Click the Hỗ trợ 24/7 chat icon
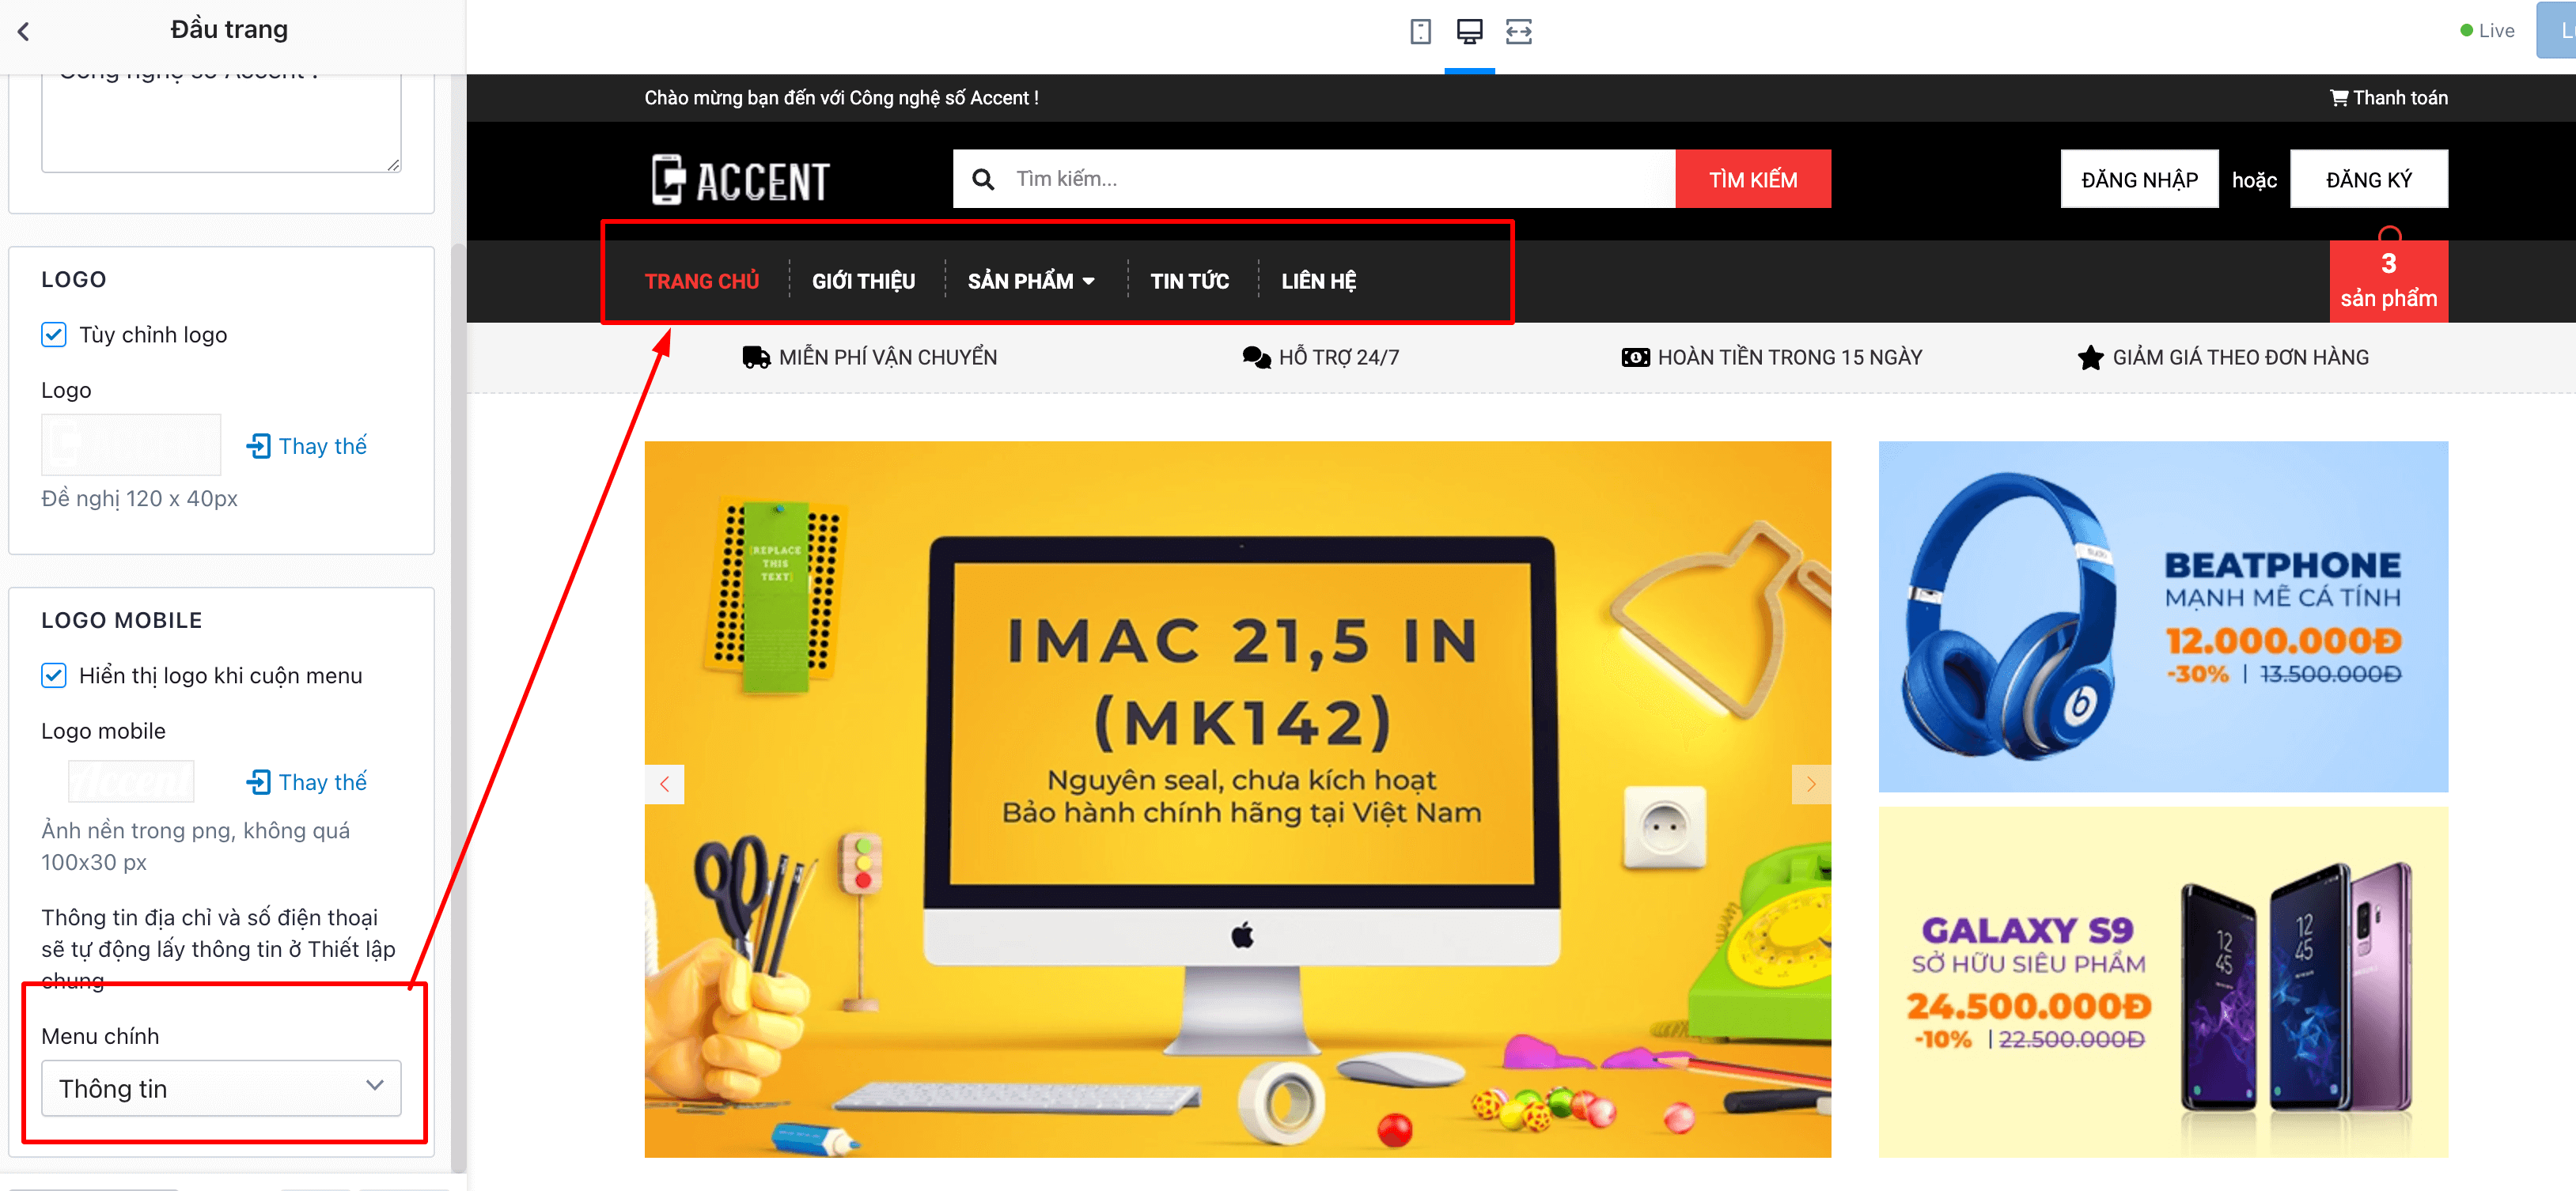 pos(1256,357)
